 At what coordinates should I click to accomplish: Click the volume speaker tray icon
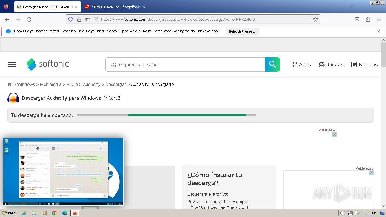click(343, 213)
